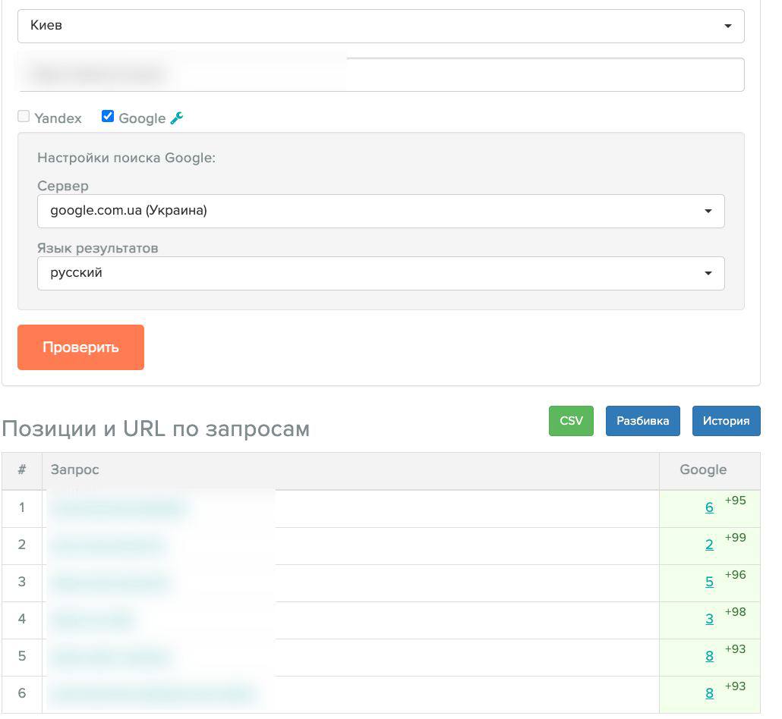This screenshot has width=782, height=719.
Task: Open the Язык результатов dropdown
Action: (x=381, y=273)
